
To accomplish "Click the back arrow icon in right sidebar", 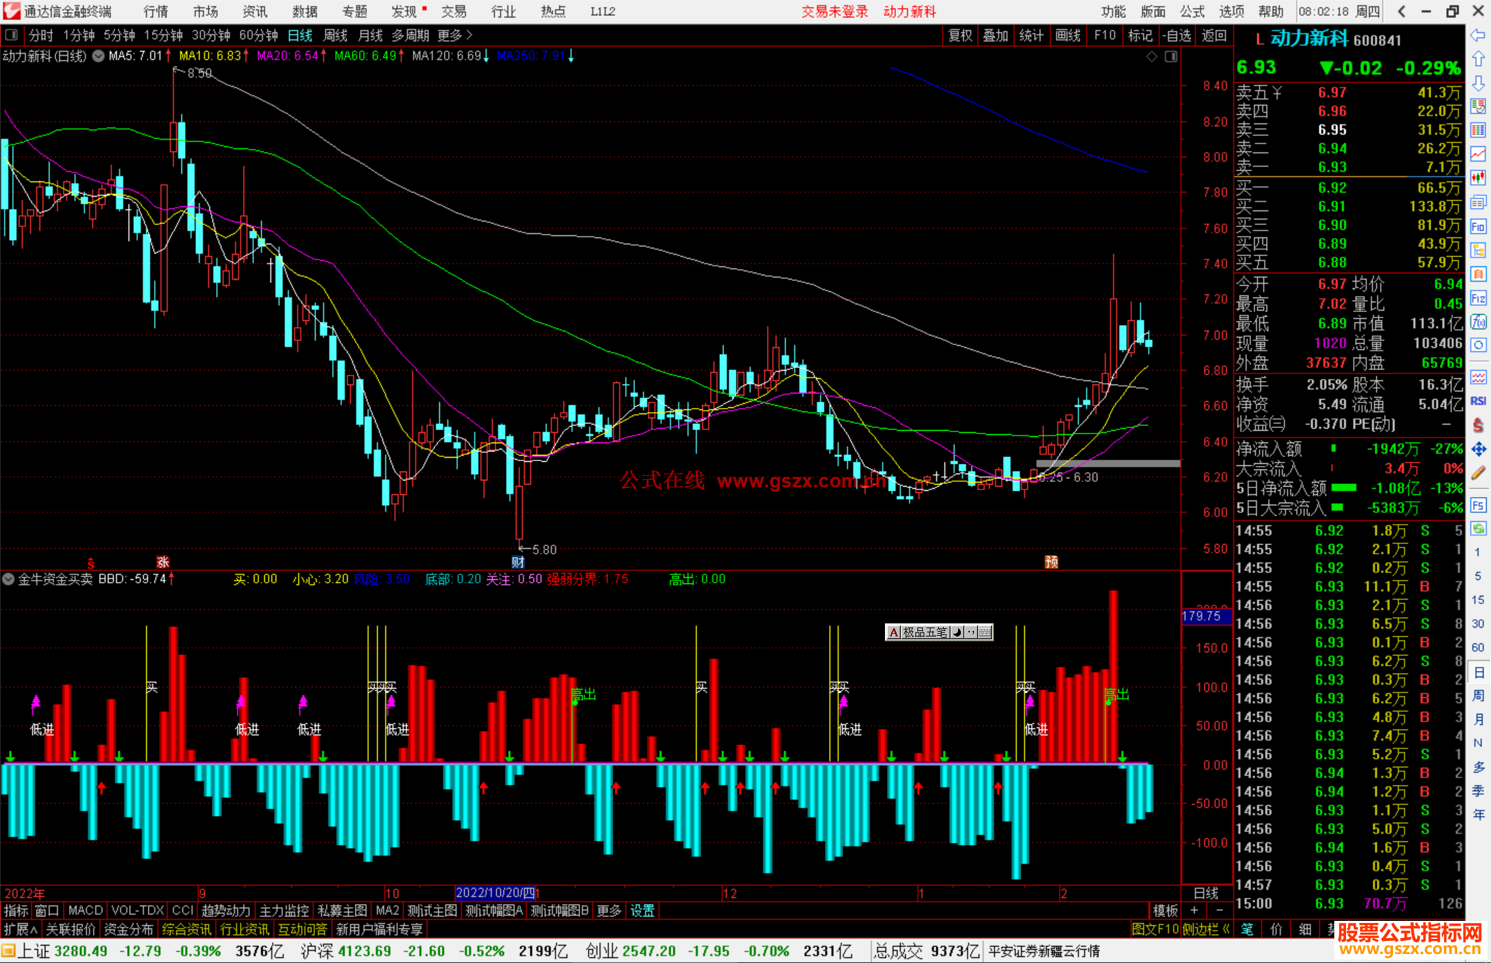I will pos(1478,35).
